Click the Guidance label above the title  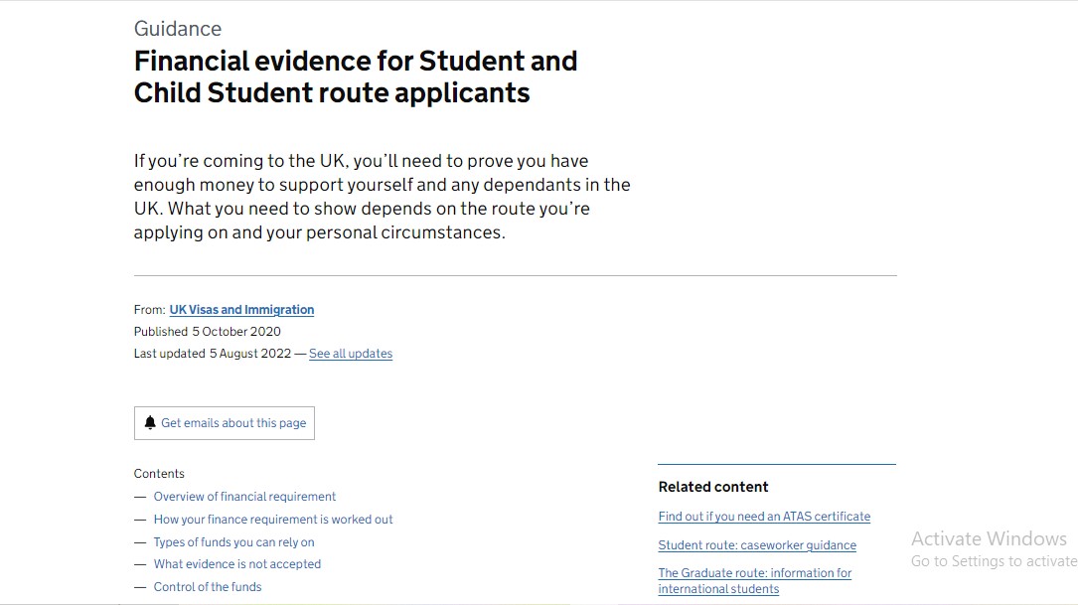click(178, 29)
